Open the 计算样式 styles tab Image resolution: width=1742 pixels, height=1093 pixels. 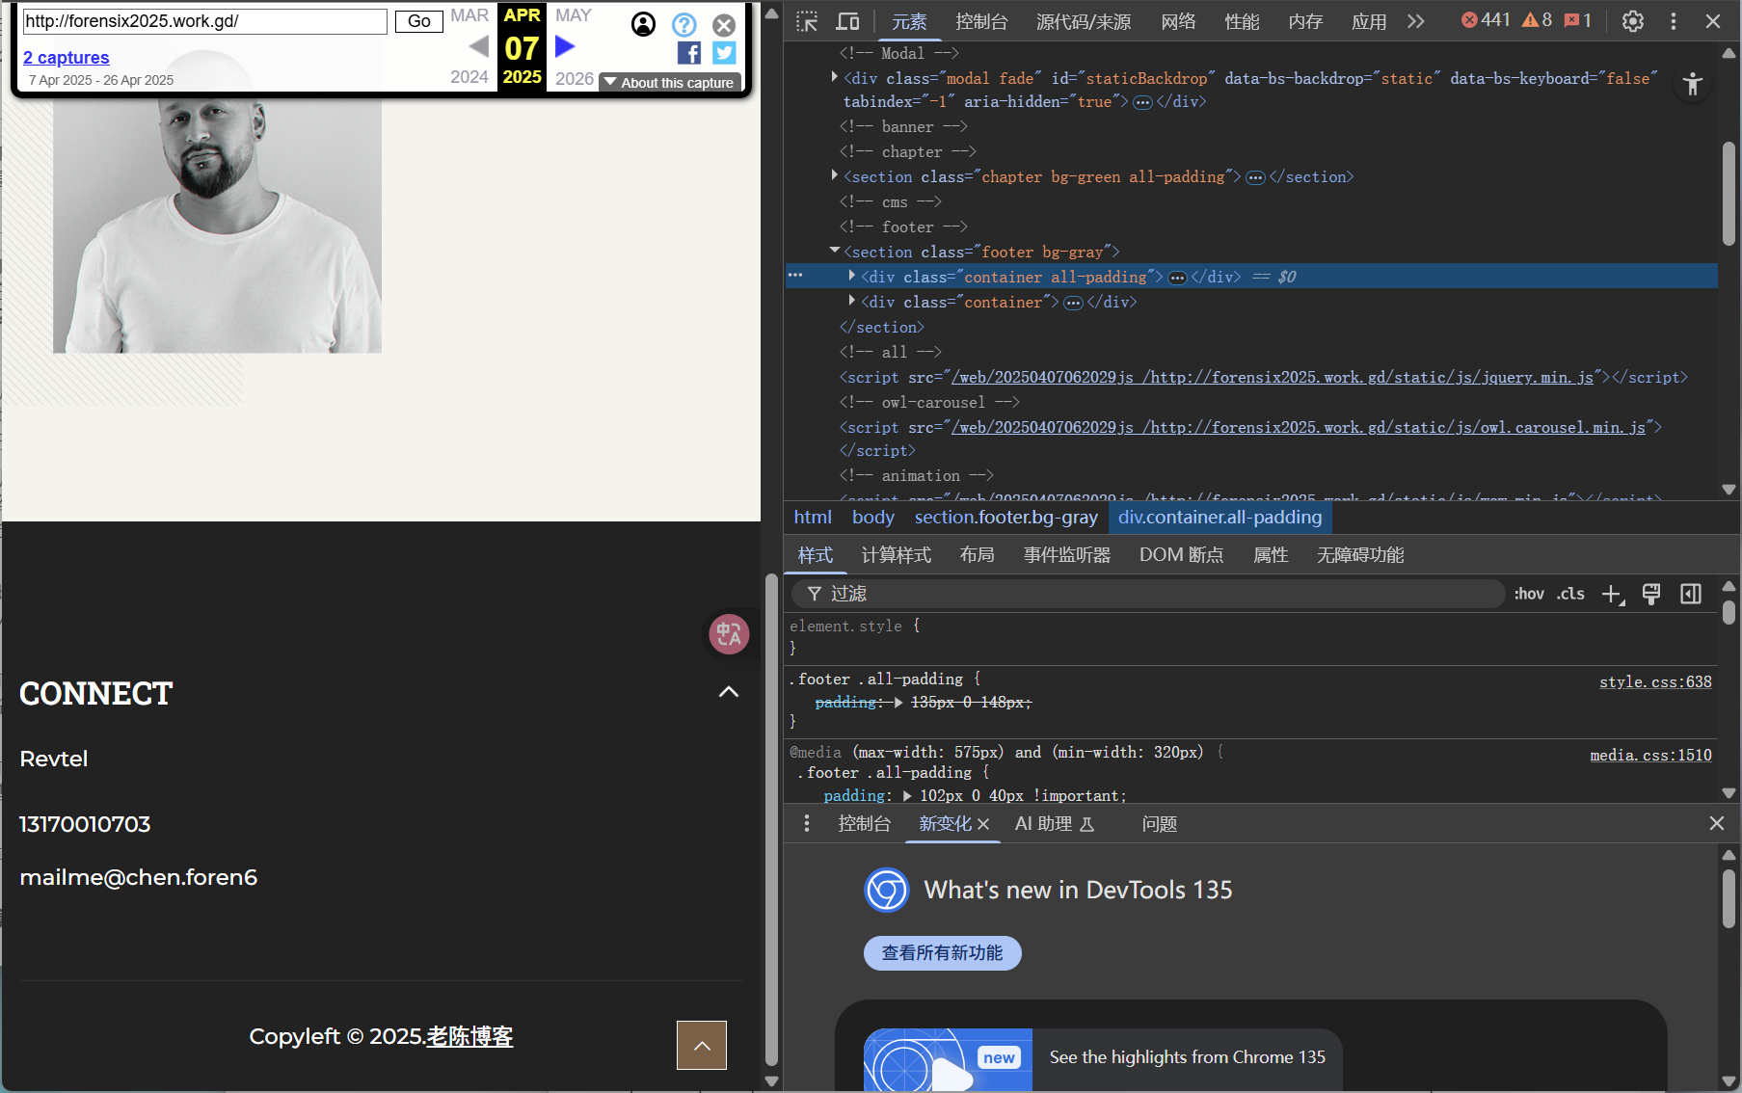pos(896,555)
